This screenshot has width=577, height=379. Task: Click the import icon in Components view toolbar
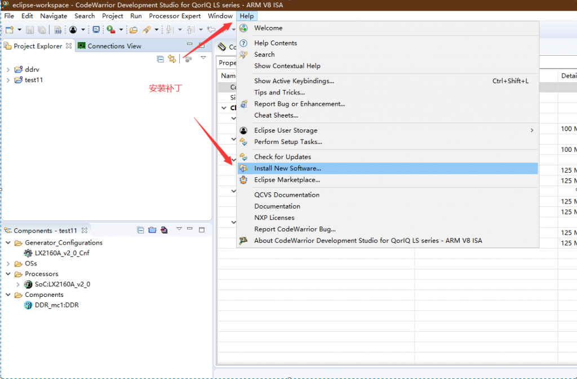[164, 230]
